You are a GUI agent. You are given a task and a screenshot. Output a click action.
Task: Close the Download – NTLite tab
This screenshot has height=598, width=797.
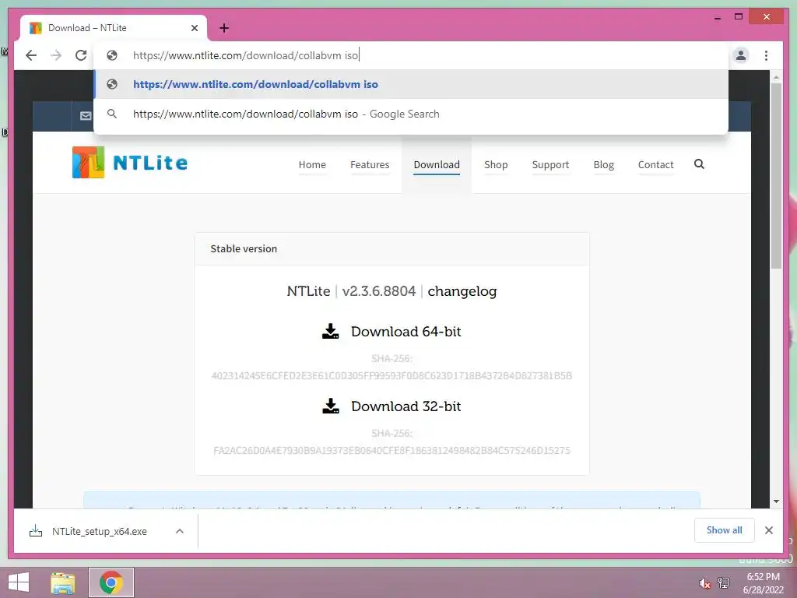tap(194, 28)
